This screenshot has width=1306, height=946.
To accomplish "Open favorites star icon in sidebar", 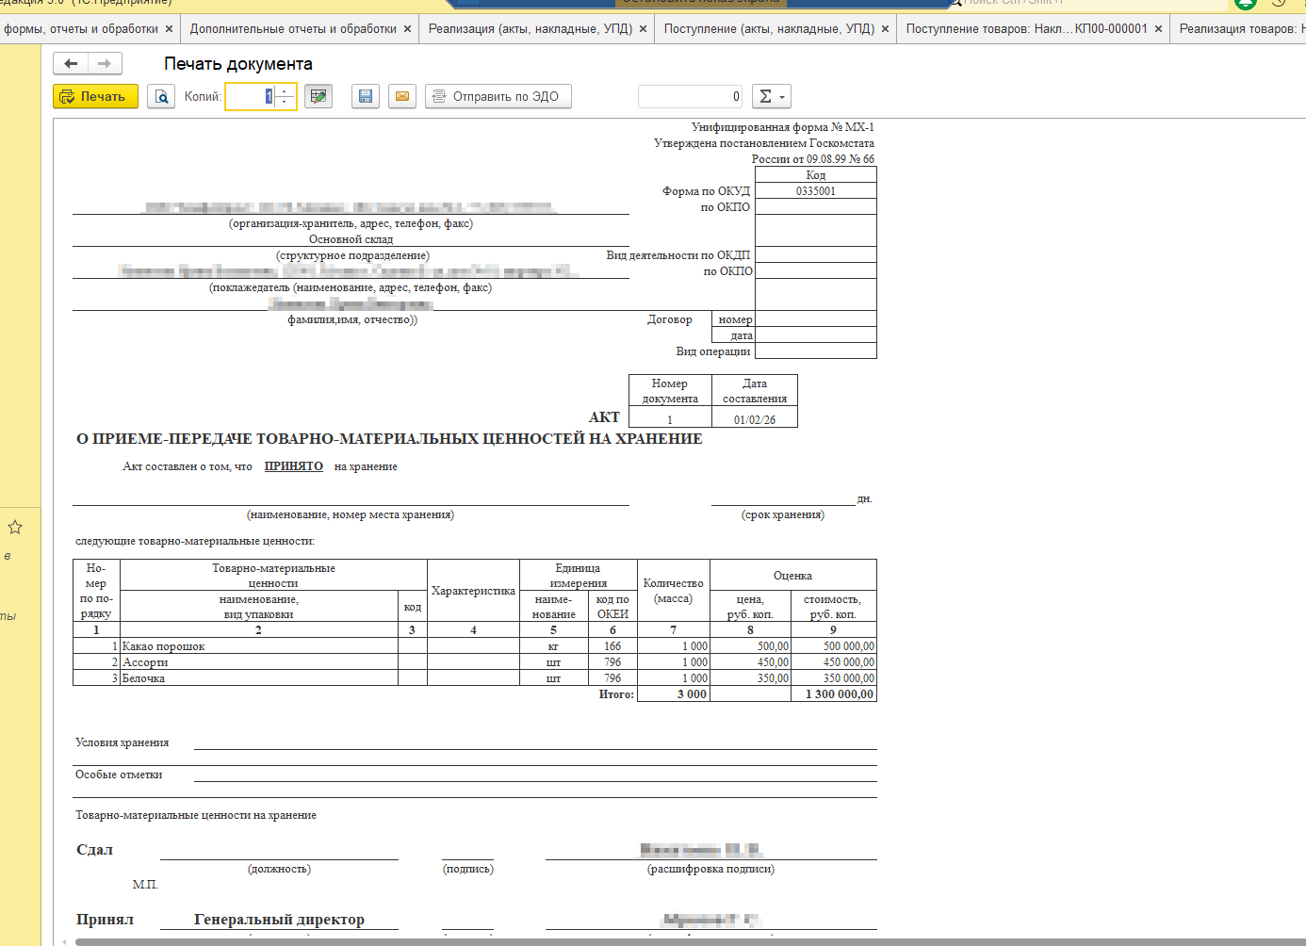I will pyautogui.click(x=15, y=527).
